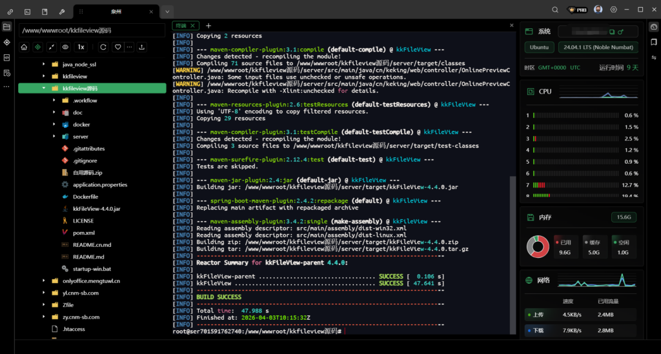
Task: Copy the host address using the copy icon
Action: pyautogui.click(x=611, y=31)
